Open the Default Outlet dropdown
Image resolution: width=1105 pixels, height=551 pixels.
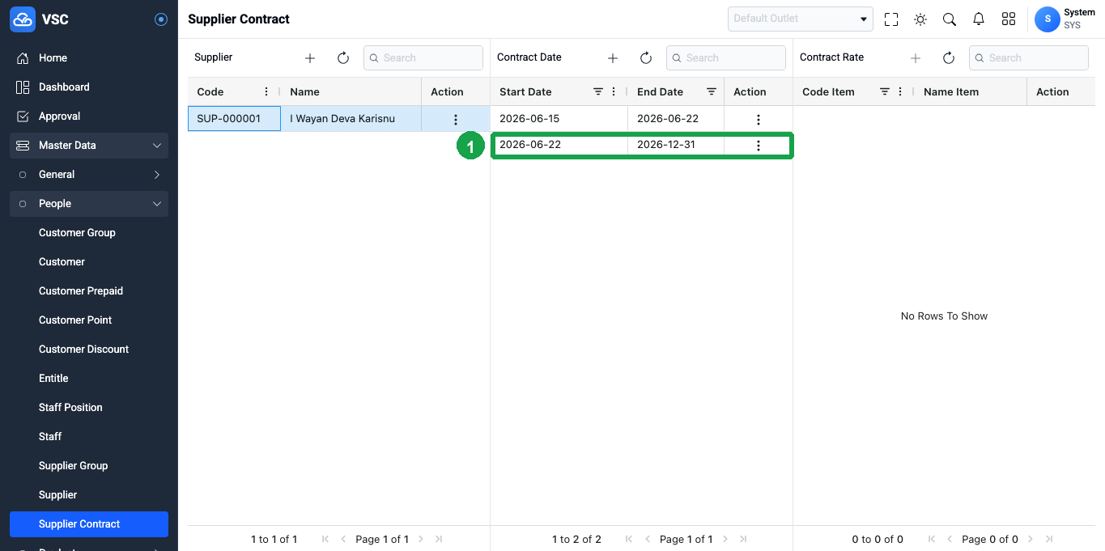801,19
